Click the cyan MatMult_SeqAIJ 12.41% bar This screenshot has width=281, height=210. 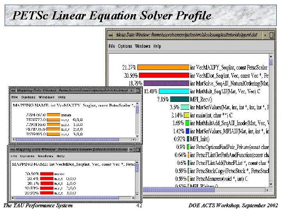pyautogui.click(x=174, y=91)
